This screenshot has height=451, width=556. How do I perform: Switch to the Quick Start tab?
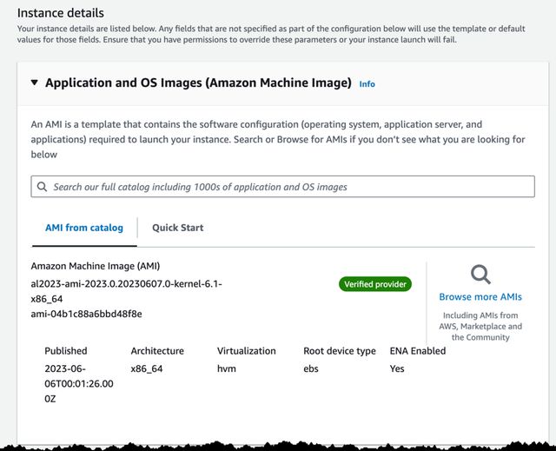[177, 228]
